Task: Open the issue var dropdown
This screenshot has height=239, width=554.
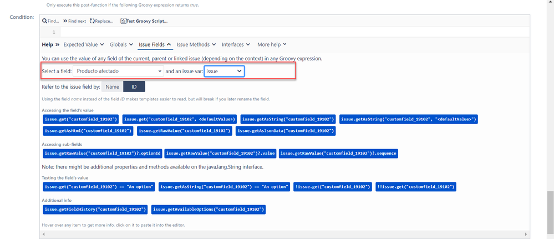Action: (225, 71)
